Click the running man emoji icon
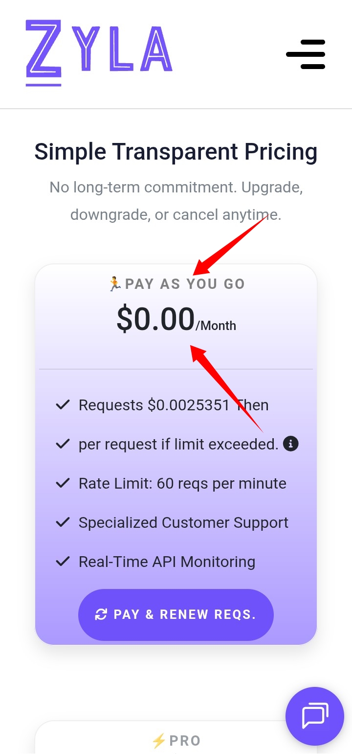Image resolution: width=352 pixels, height=754 pixels. [x=114, y=283]
